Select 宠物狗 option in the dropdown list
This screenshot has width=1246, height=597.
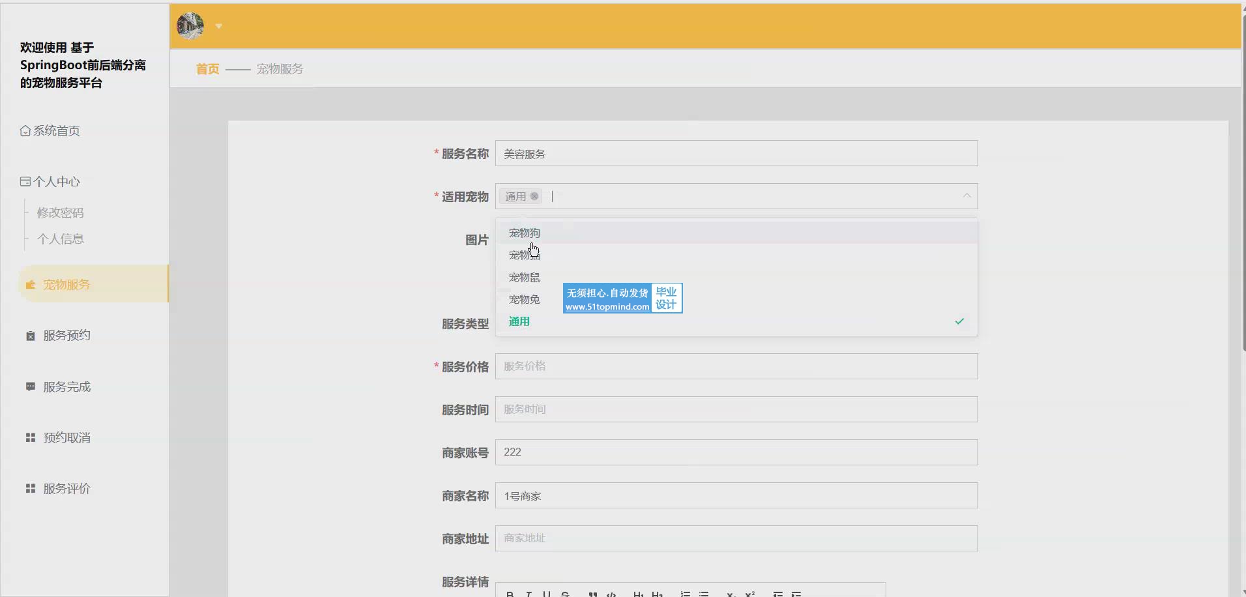(x=524, y=233)
